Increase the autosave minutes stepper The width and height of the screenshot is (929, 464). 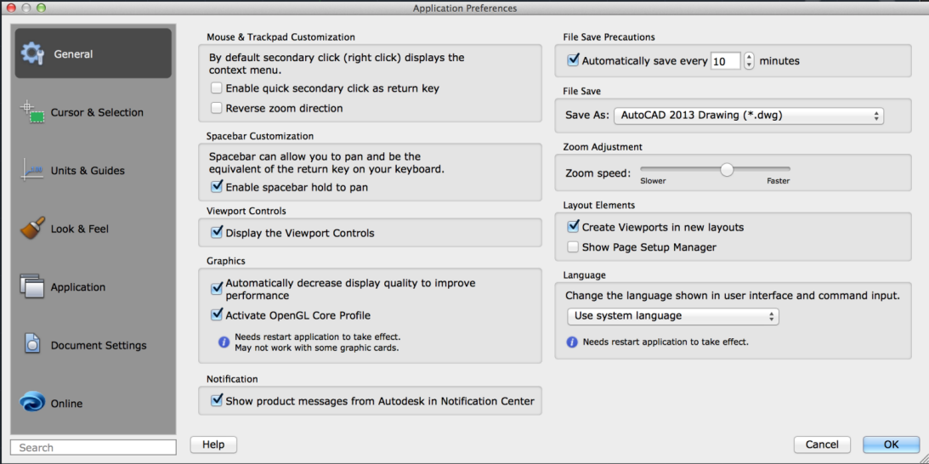point(748,57)
